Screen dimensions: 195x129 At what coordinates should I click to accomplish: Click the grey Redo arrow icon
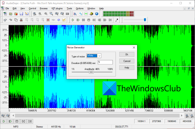[x=11, y=20]
